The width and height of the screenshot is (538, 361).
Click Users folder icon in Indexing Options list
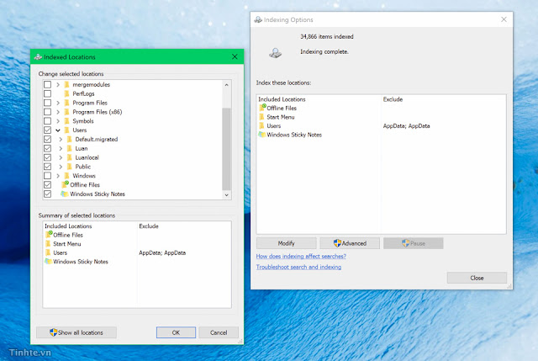coord(261,125)
